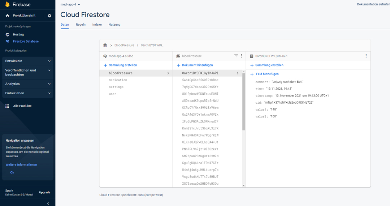Switch to the Indexe tab
This screenshot has height=206, width=390.
(97, 25)
